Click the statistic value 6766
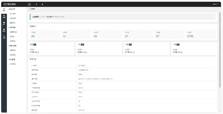 (x=190, y=36)
